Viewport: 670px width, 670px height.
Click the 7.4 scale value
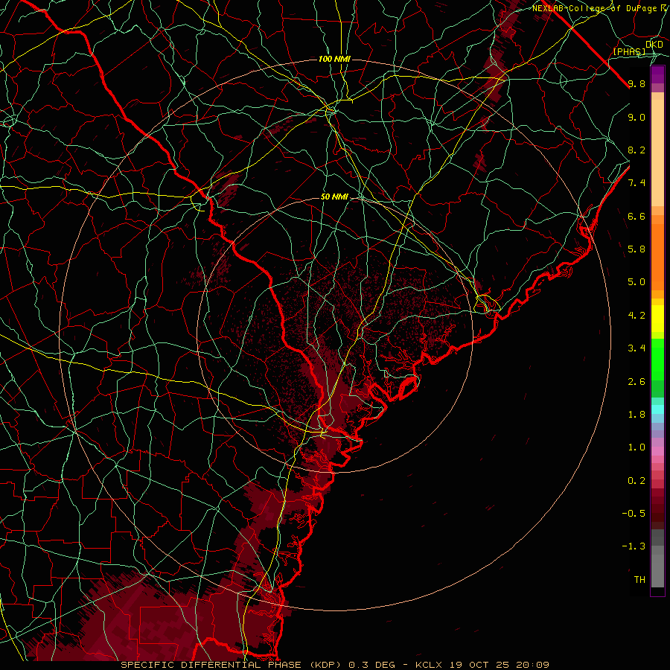coord(636,183)
